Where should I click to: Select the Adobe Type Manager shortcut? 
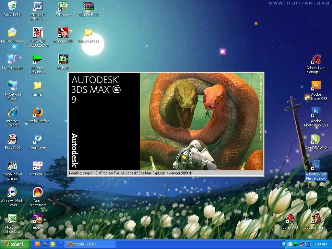click(316, 64)
